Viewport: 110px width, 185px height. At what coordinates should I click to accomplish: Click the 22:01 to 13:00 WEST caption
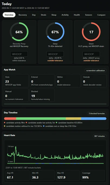tap(23, 168)
